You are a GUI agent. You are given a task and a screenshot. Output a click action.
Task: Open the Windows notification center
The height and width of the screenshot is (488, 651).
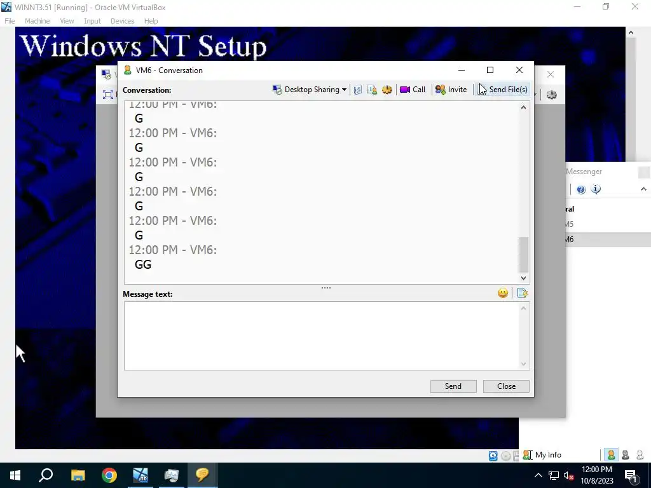tap(631, 475)
